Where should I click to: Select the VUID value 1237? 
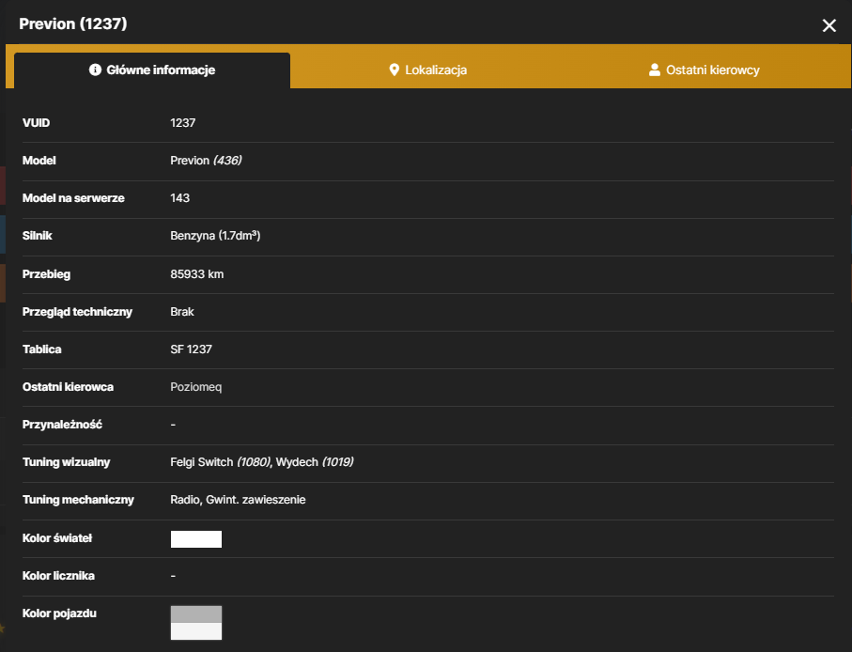pyautogui.click(x=182, y=123)
